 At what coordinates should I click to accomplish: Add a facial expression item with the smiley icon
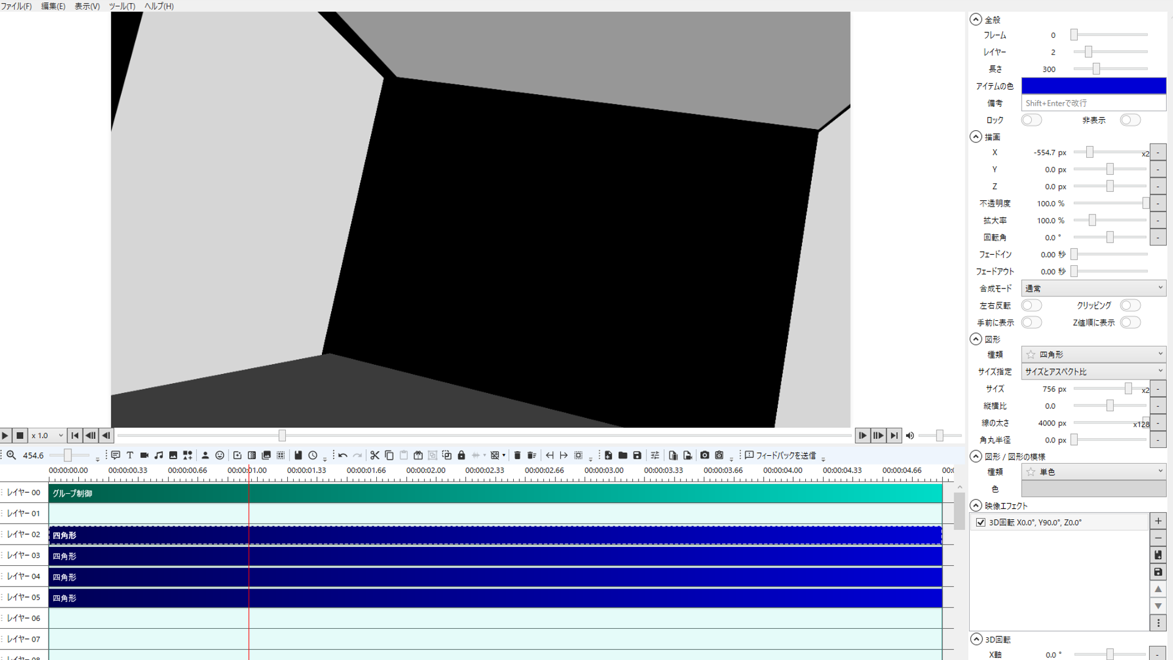click(x=220, y=455)
